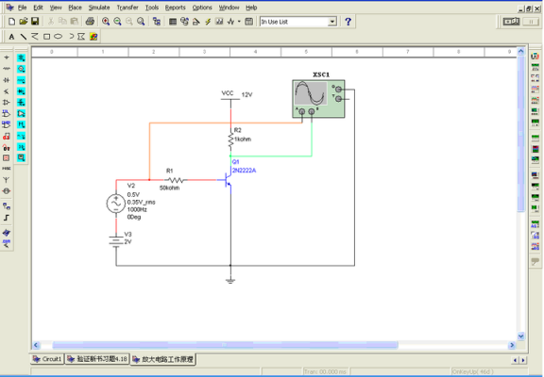
Task: Save the circuit with floppy disk icon
Action: [35, 22]
